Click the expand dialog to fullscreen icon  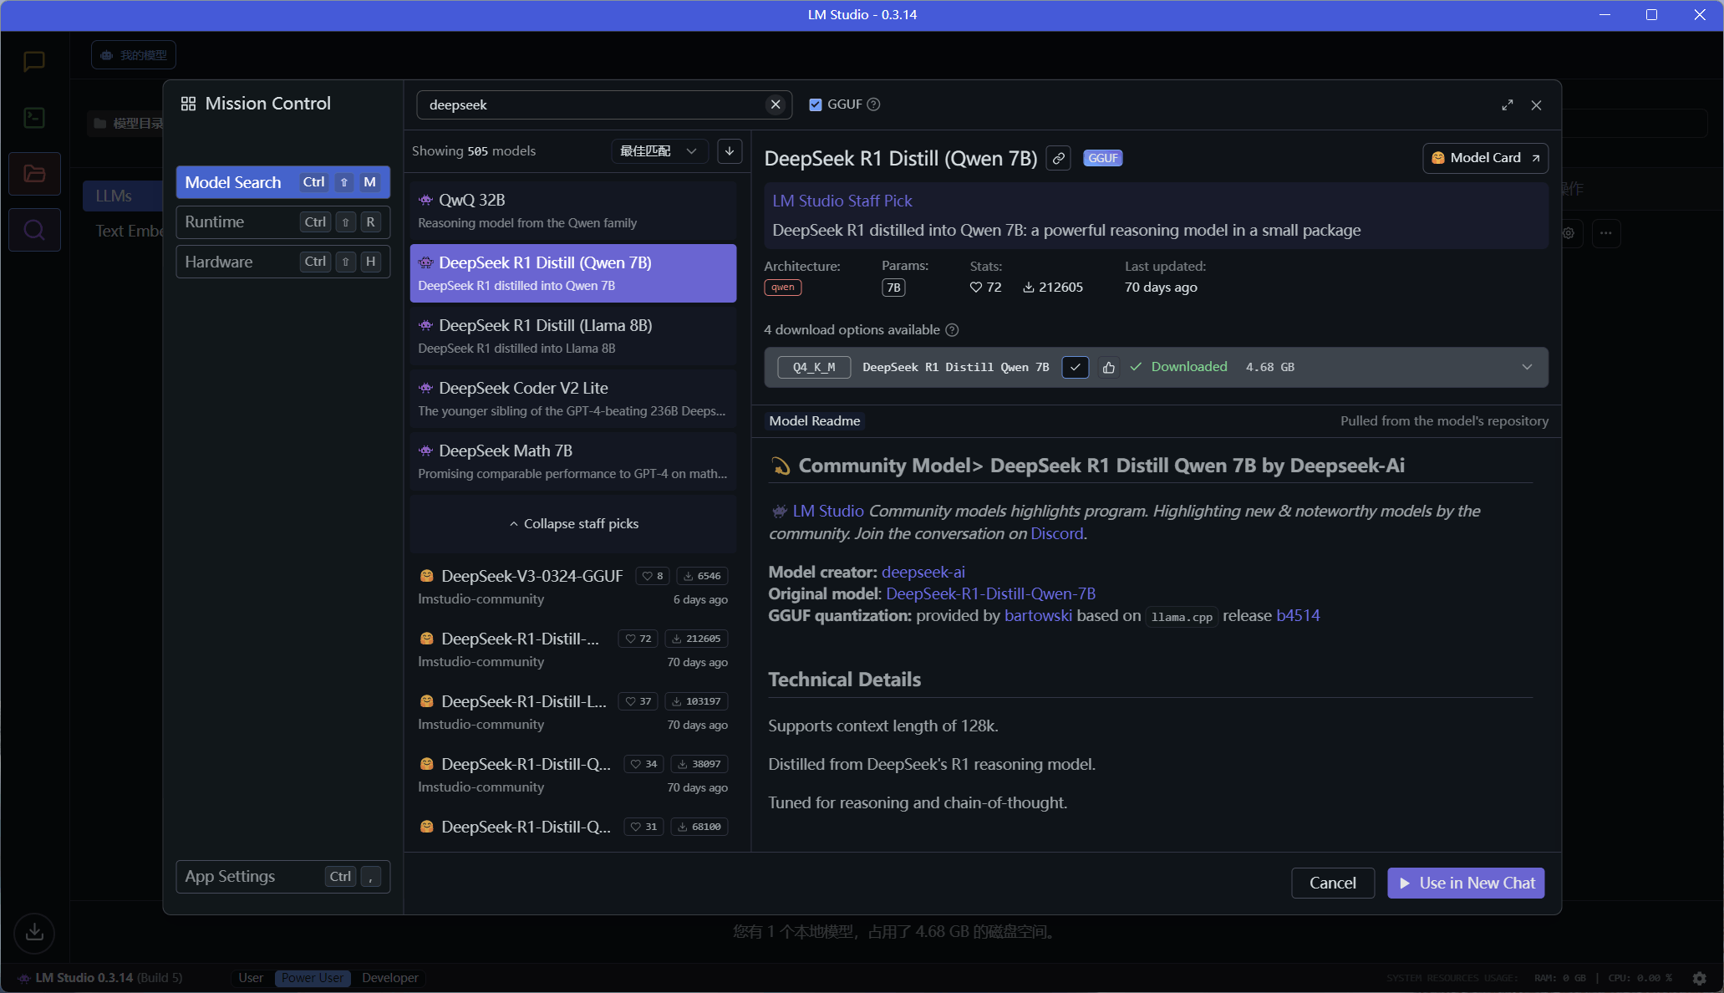tap(1507, 105)
